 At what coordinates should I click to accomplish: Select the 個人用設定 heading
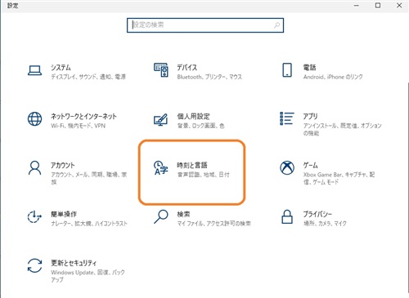coord(193,117)
